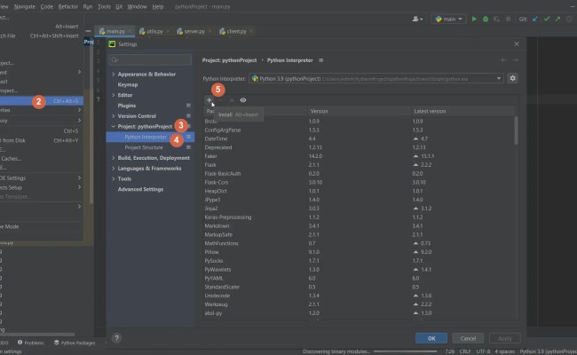Select the Flask-Cors package row
This screenshot has height=355, width=577.
tap(359, 182)
